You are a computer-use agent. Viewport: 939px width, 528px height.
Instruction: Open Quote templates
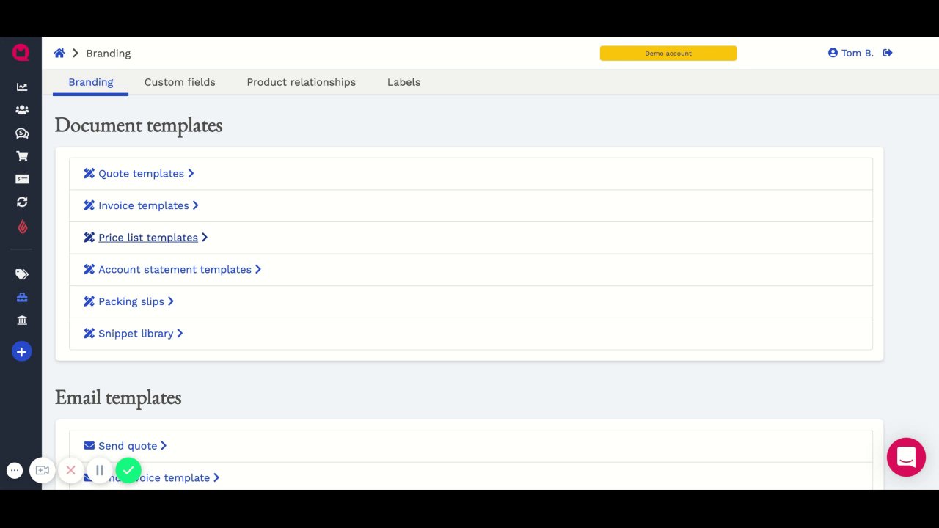click(141, 174)
